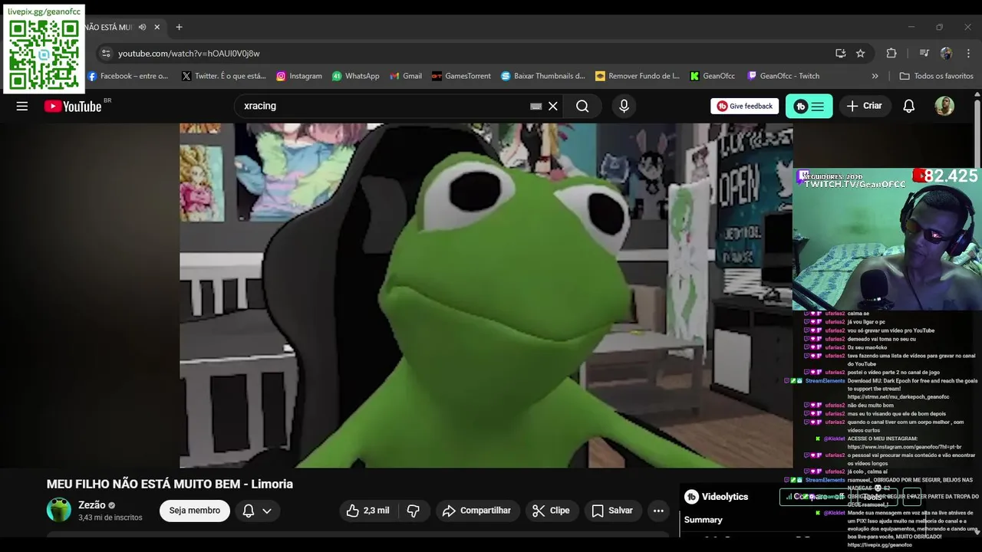Open the Chrome three-dot menu
Screen dimensions: 982x552
point(968,54)
